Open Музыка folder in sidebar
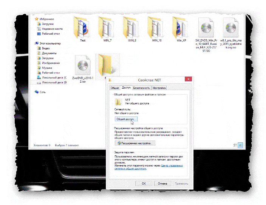The image size is (266, 205). point(47,68)
